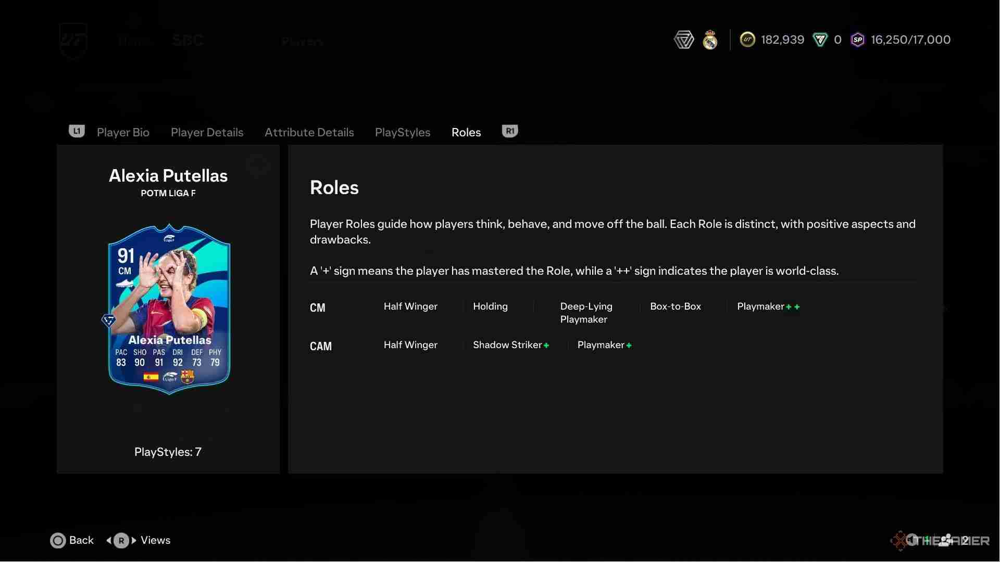The width and height of the screenshot is (1000, 562).
Task: Click the circle Back button icon
Action: (x=58, y=541)
